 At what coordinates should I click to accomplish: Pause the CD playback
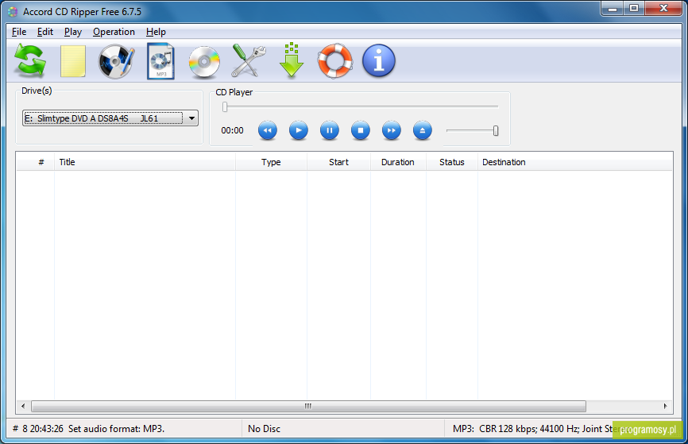330,130
